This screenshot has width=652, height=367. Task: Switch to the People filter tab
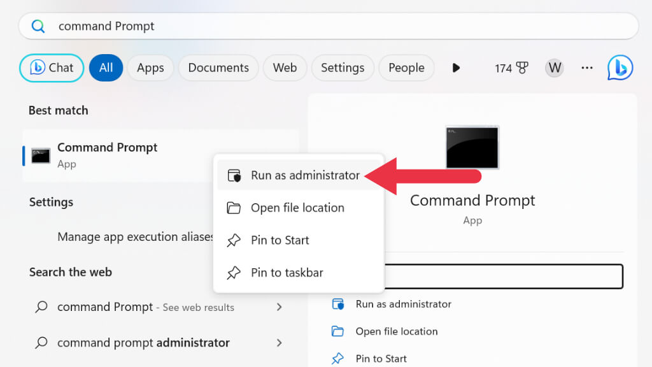(406, 68)
